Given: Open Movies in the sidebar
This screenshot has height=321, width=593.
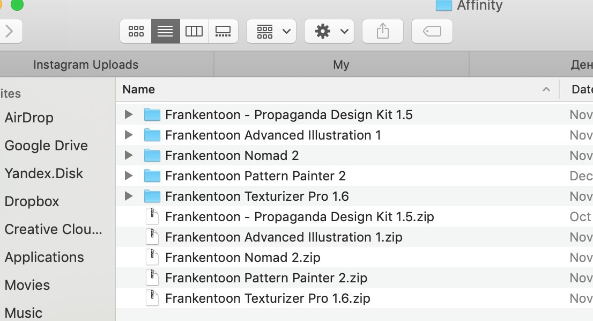Looking at the screenshot, I should 27,285.
